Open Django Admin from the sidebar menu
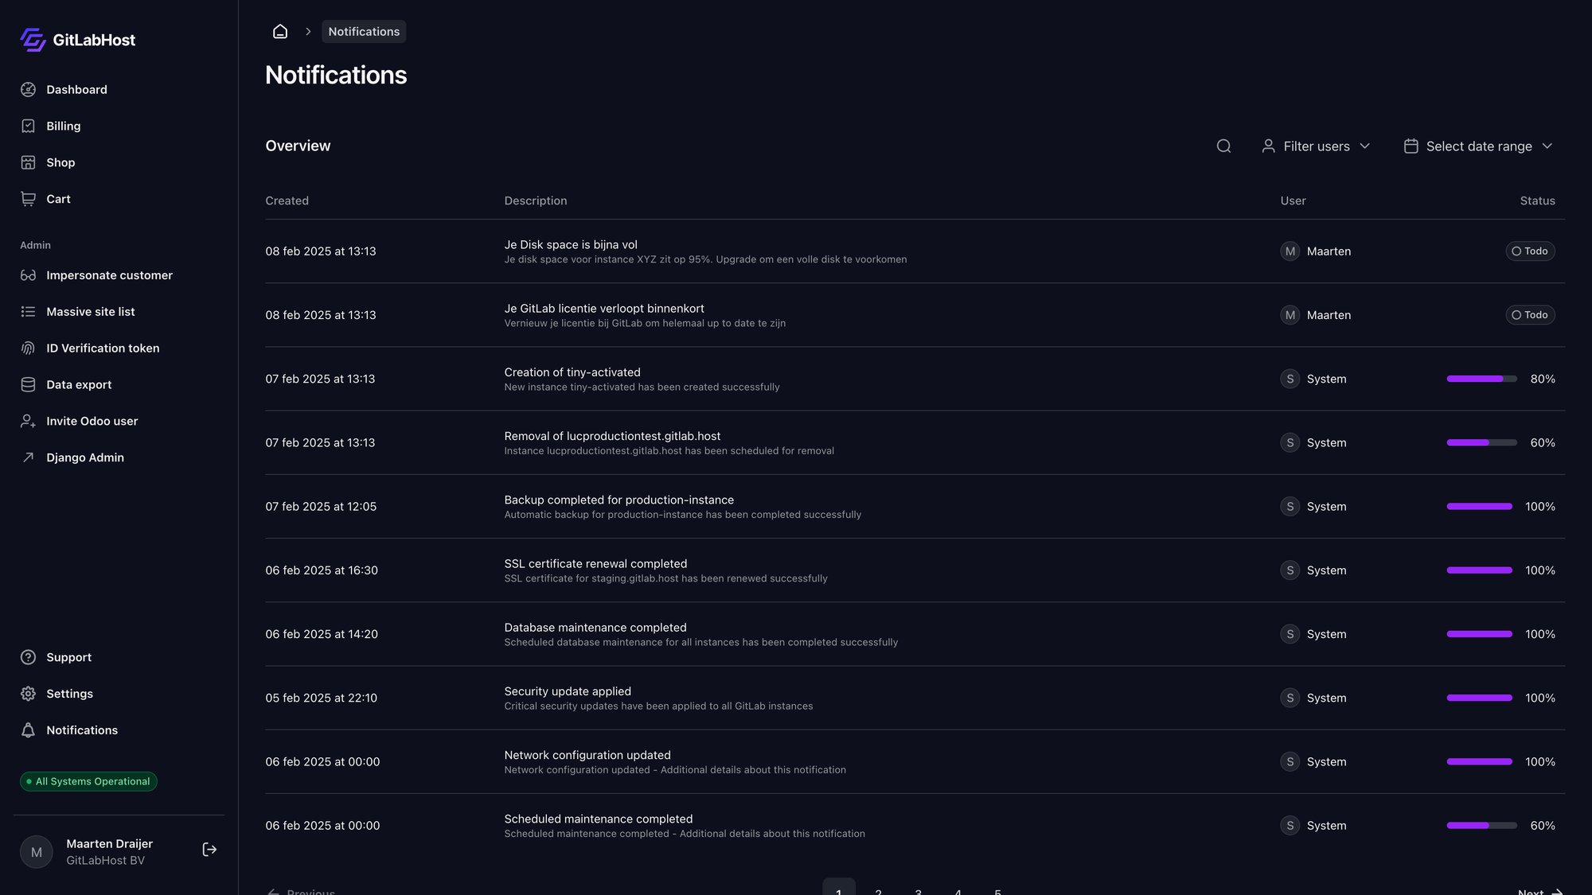The height and width of the screenshot is (895, 1592). [x=84, y=457]
